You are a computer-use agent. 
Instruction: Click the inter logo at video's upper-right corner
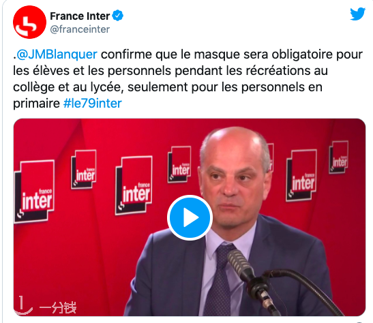click(339, 157)
